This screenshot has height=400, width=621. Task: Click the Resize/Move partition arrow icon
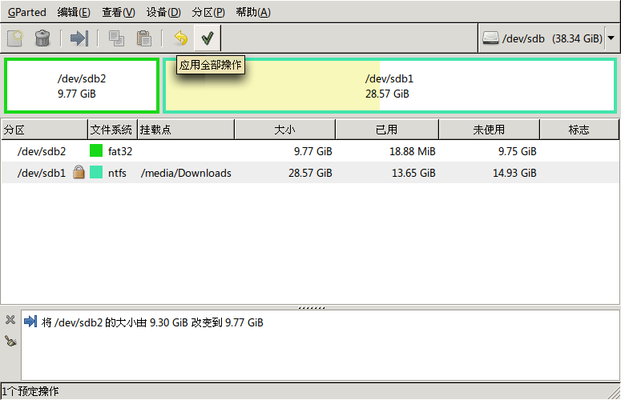79,38
